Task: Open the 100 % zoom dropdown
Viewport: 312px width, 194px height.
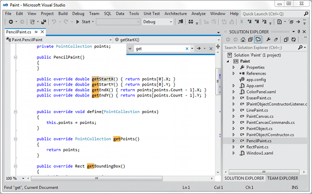Action: click(x=23, y=178)
